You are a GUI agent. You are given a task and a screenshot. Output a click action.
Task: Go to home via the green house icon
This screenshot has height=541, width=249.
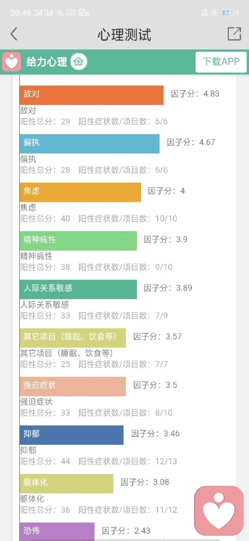(79, 62)
